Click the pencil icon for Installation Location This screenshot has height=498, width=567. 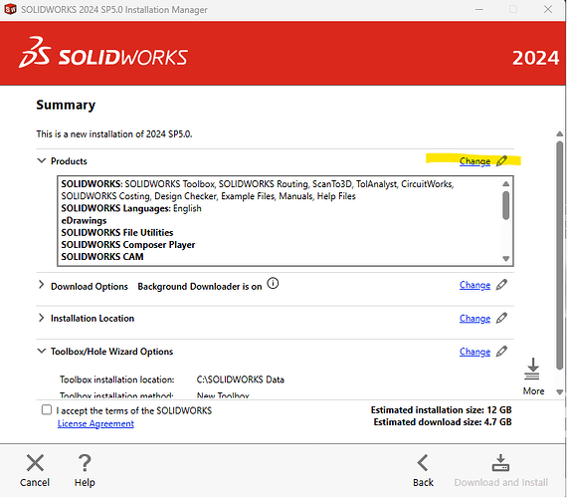[501, 319]
